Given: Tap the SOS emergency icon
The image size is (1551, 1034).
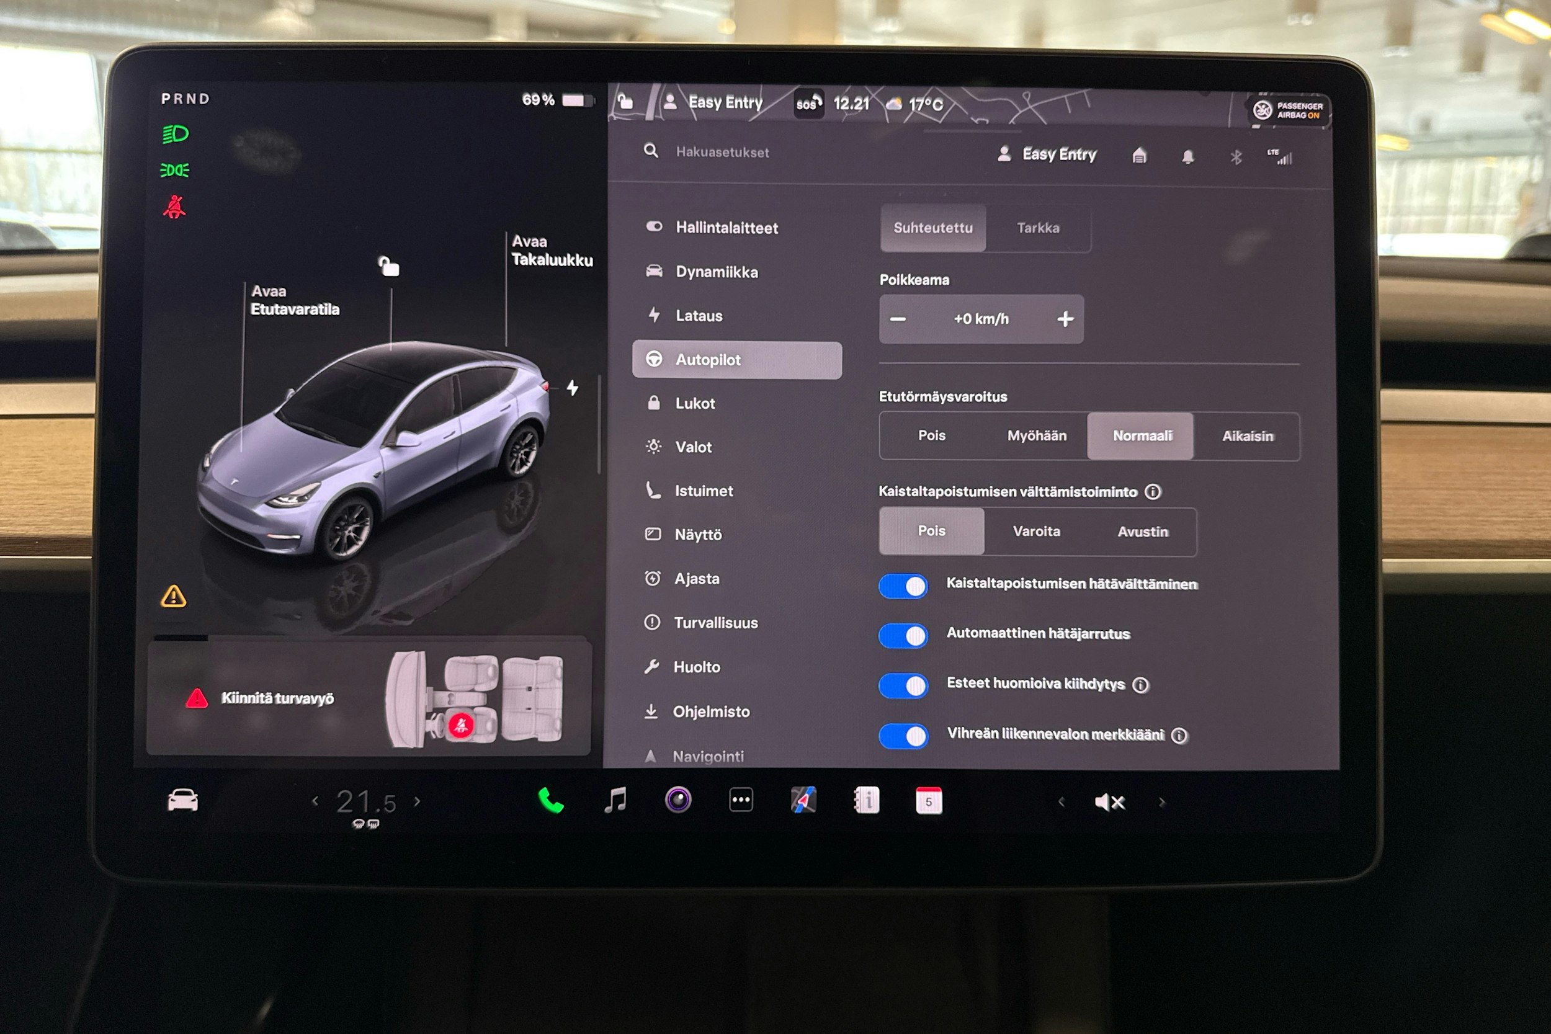Looking at the screenshot, I should [x=808, y=104].
